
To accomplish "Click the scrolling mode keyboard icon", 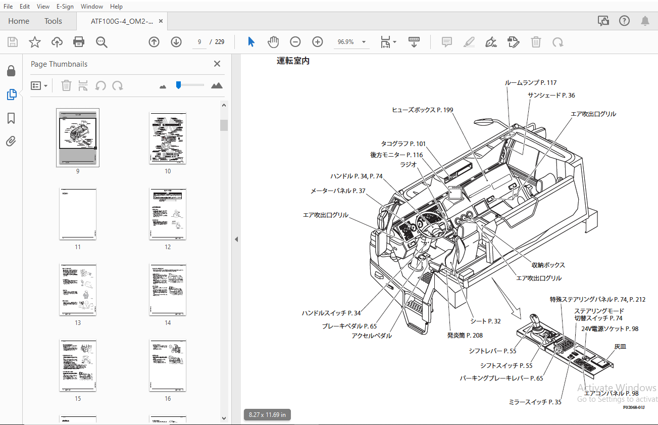I will click(x=414, y=42).
